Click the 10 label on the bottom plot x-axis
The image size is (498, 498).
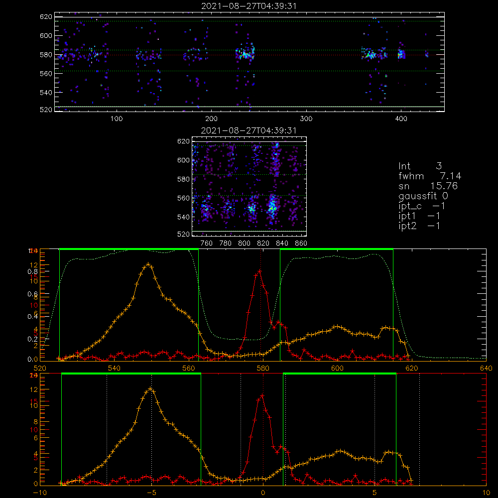pyautogui.click(x=486, y=493)
